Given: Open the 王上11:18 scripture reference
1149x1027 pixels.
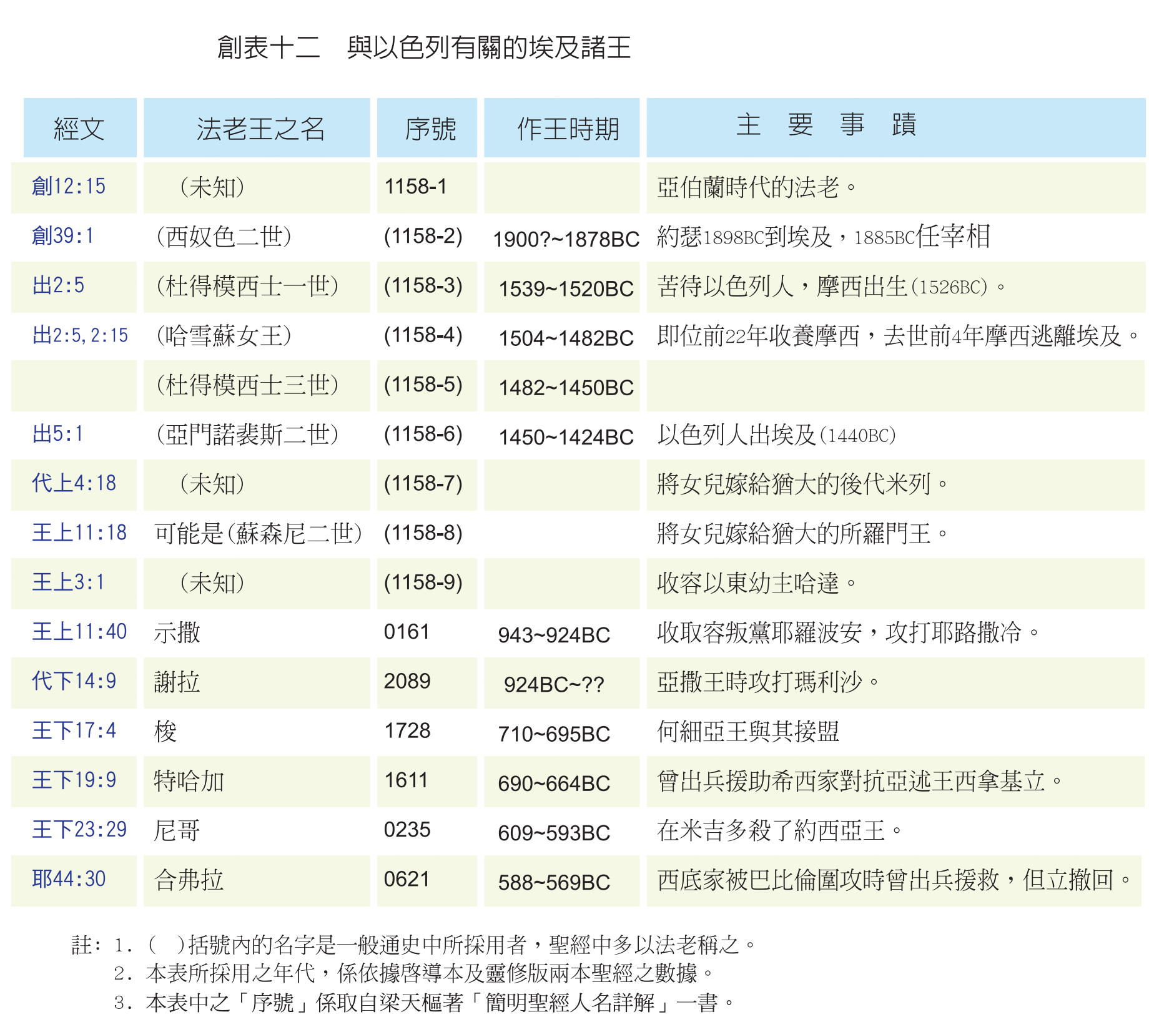Looking at the screenshot, I should (x=79, y=533).
